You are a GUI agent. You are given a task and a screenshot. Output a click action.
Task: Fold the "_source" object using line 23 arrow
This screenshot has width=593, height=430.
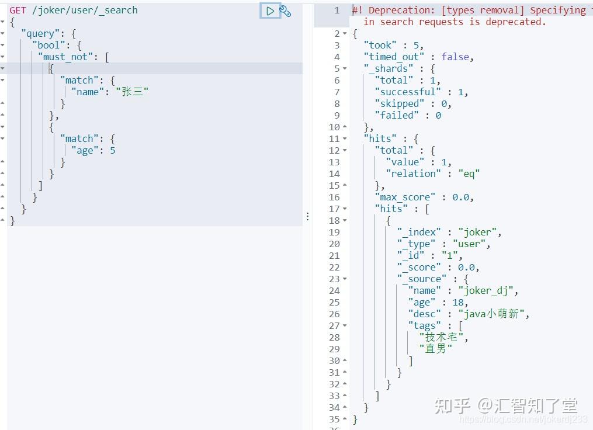tap(344, 279)
